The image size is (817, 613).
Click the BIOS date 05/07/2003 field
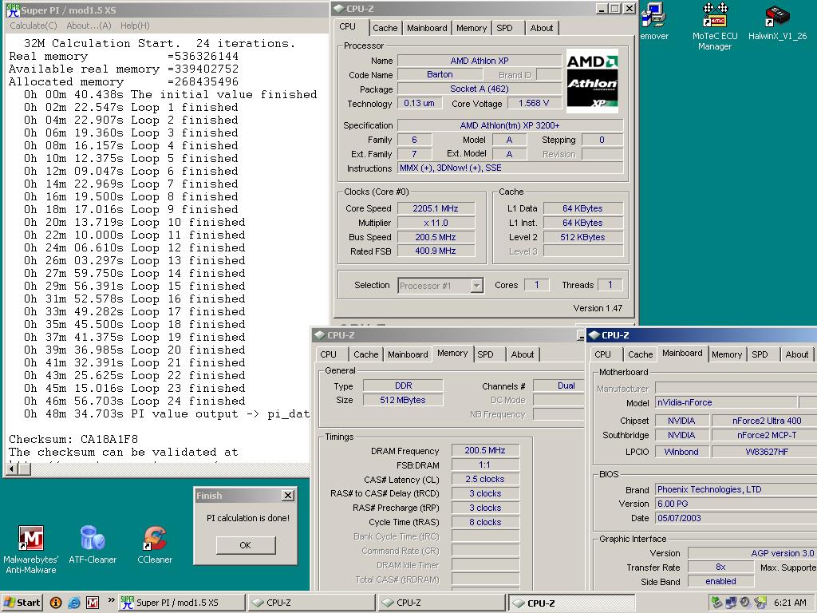[x=736, y=518]
